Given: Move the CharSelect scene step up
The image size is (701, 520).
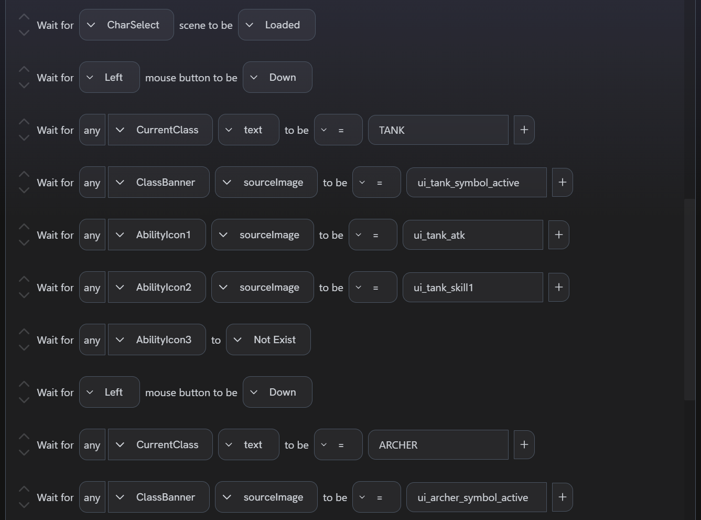Looking at the screenshot, I should coord(24,17).
